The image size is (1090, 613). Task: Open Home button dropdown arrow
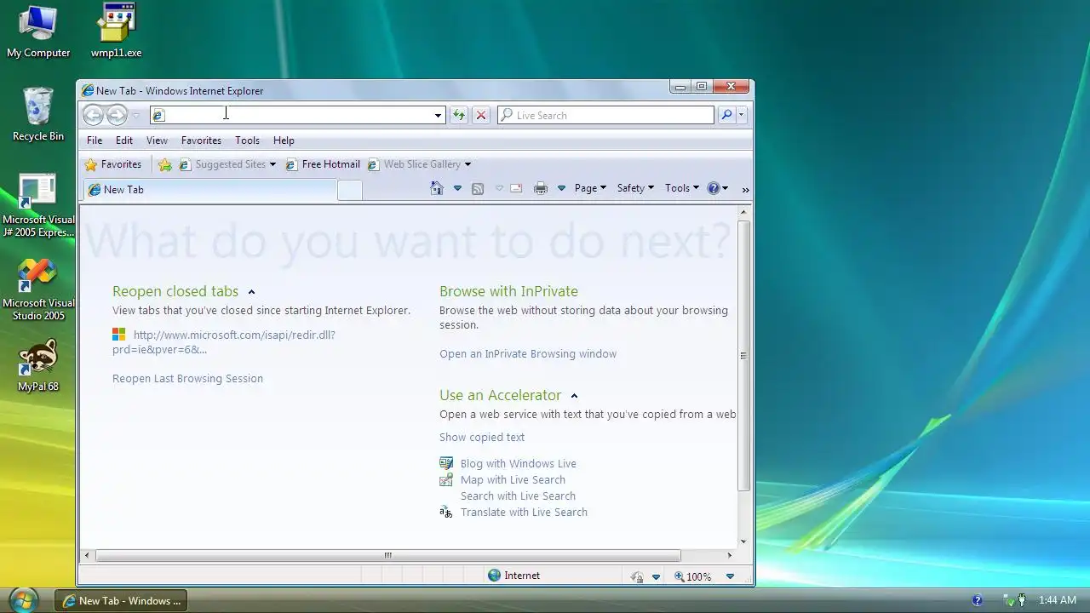click(x=457, y=188)
